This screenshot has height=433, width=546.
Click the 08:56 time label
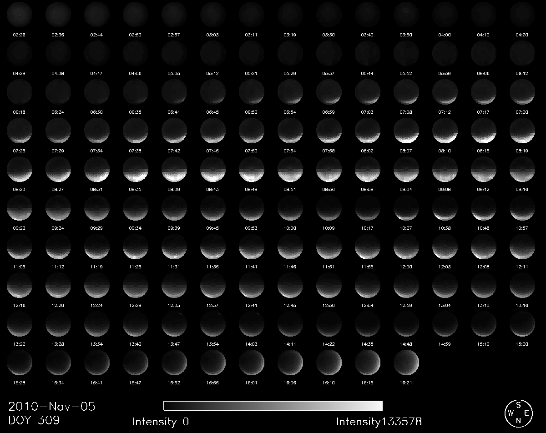(329, 189)
